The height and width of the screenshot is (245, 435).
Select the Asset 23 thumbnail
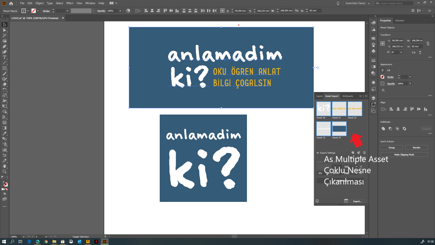tap(323, 128)
